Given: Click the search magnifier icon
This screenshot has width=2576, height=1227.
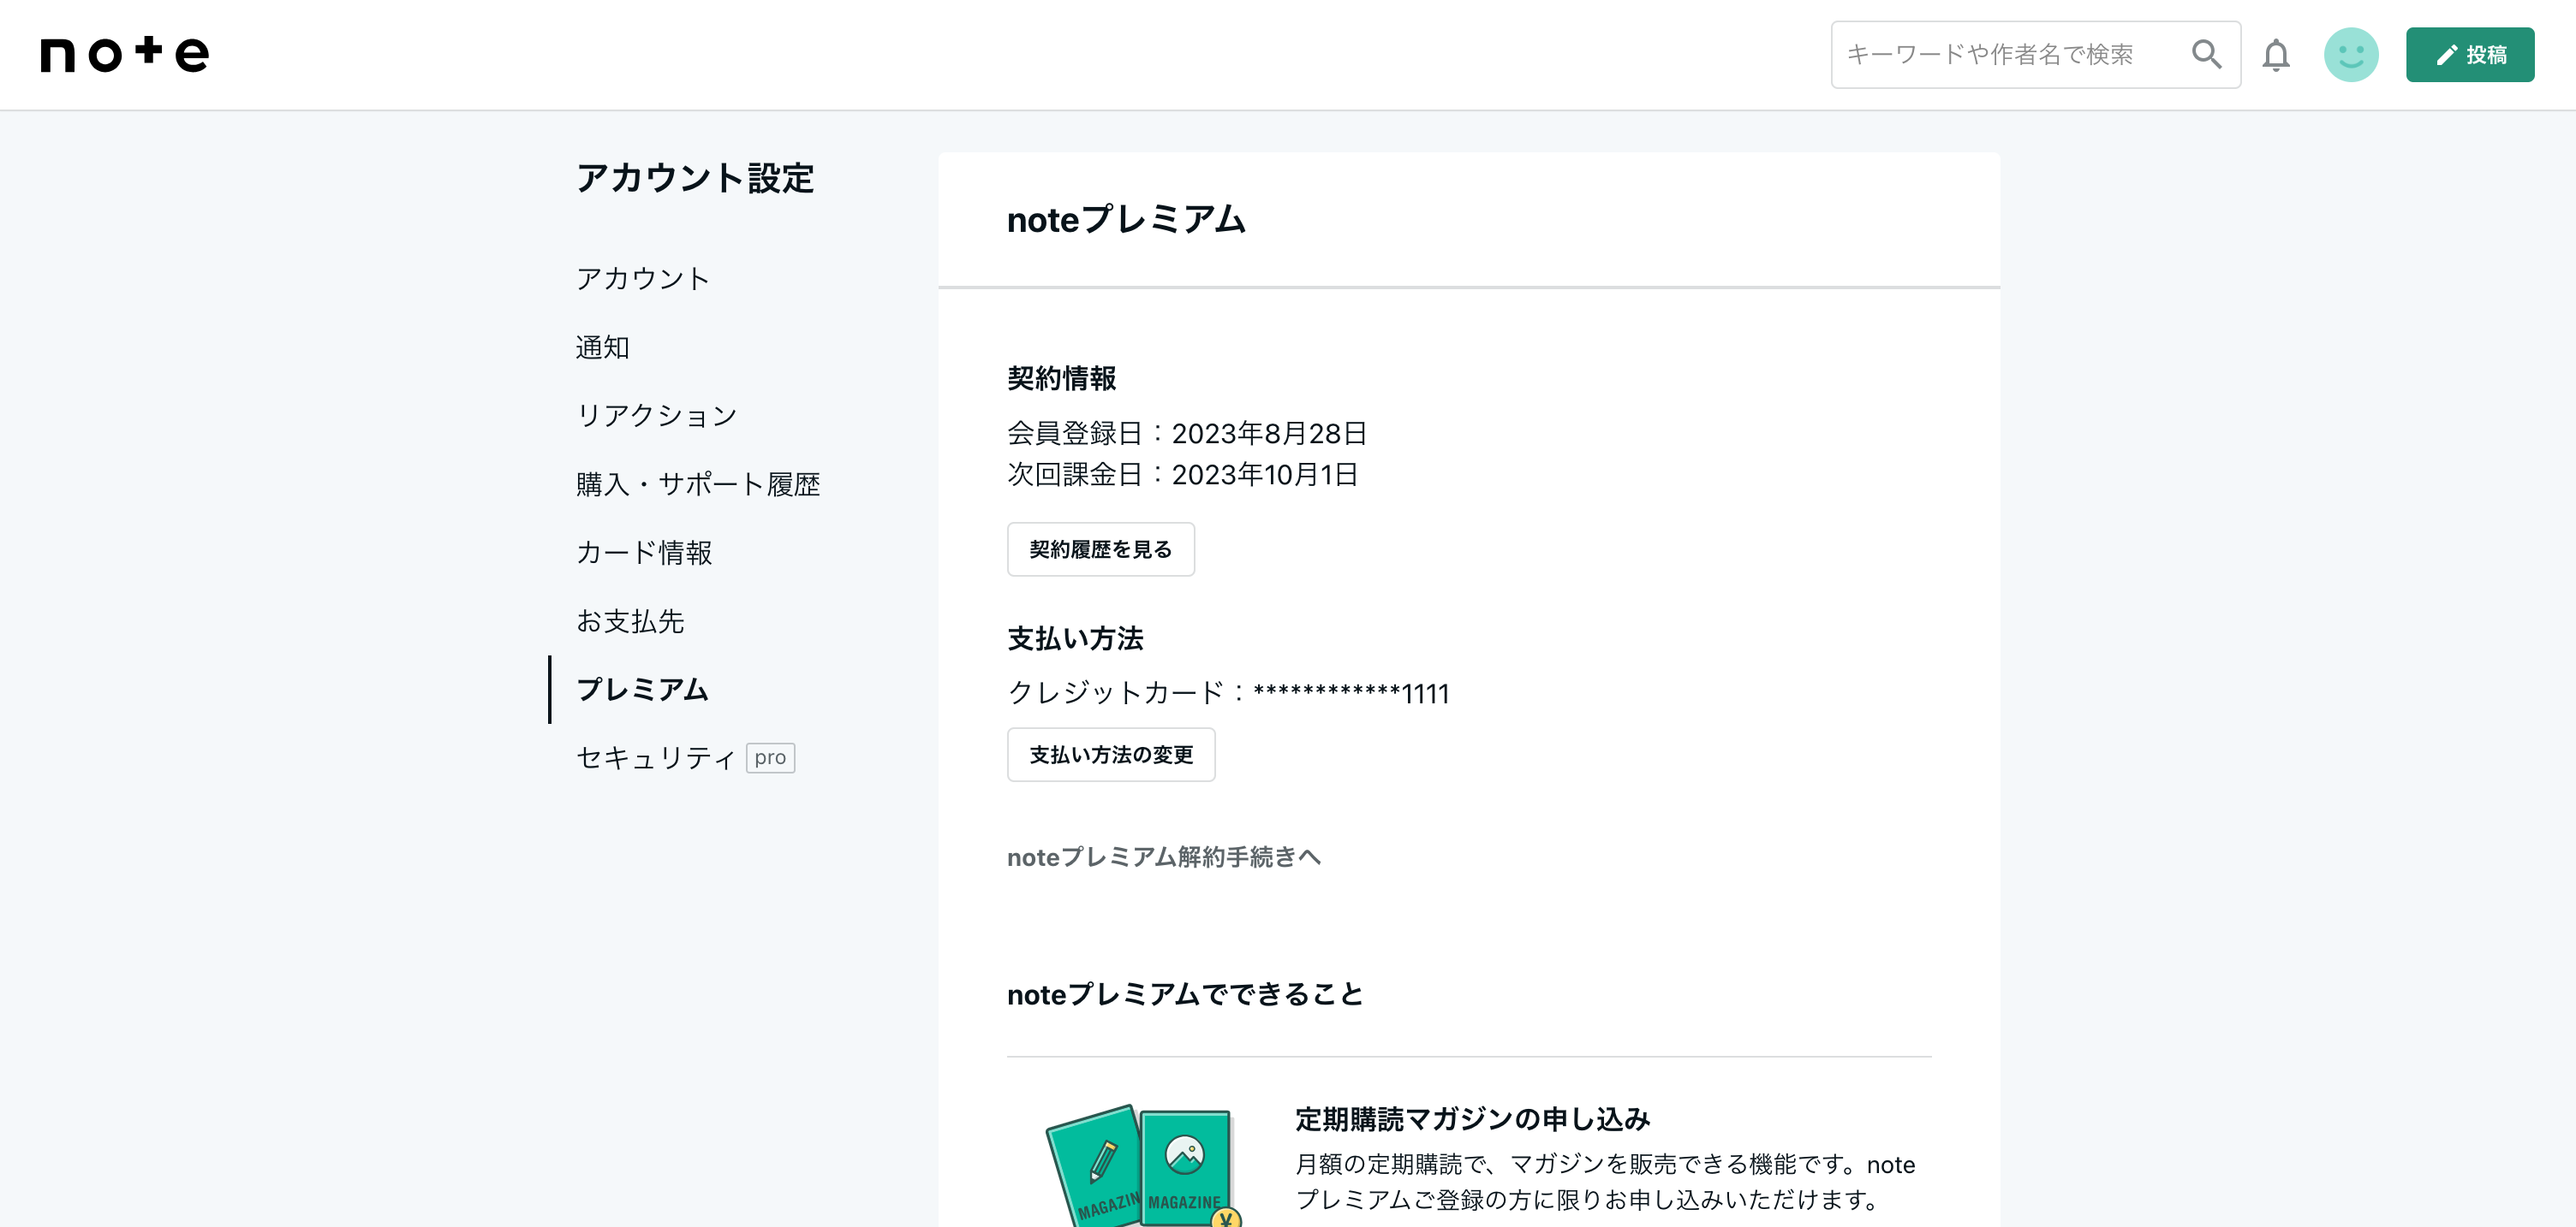Looking at the screenshot, I should (2206, 54).
